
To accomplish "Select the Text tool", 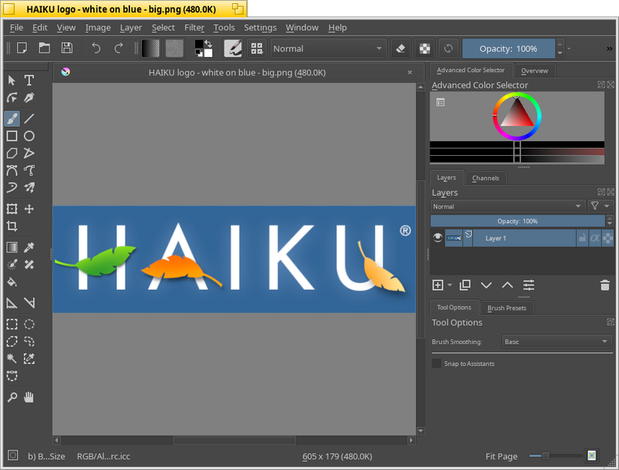I will point(29,81).
